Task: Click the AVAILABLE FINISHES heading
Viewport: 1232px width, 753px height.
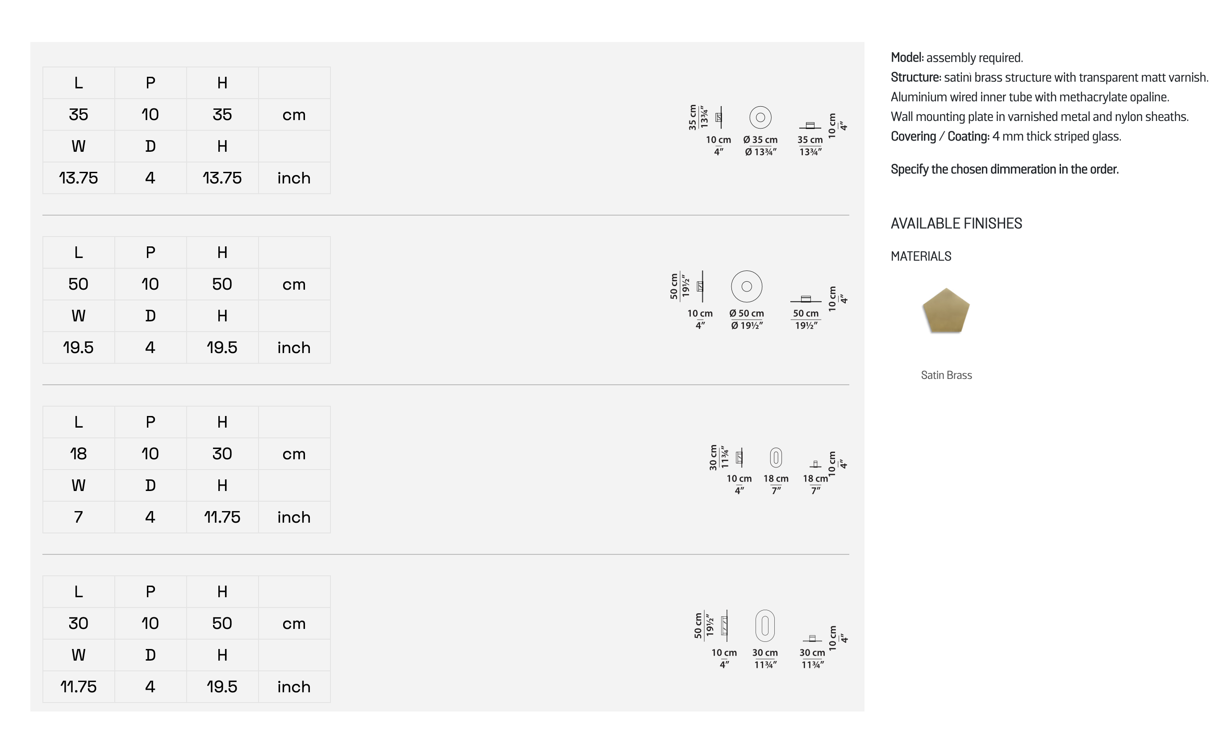Action: click(x=956, y=223)
